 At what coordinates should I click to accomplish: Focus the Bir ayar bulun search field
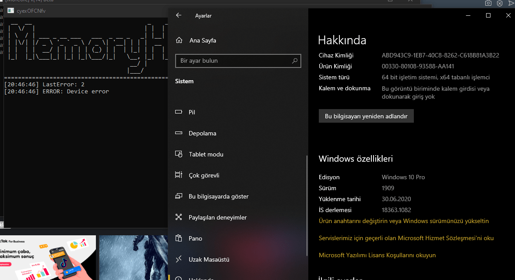[238, 61]
